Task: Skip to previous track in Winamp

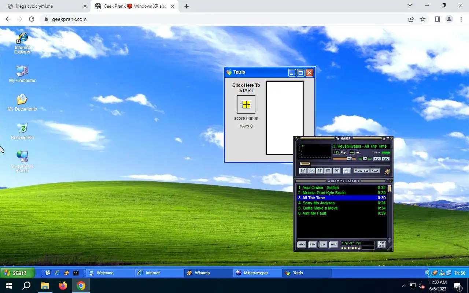Action: (303, 171)
